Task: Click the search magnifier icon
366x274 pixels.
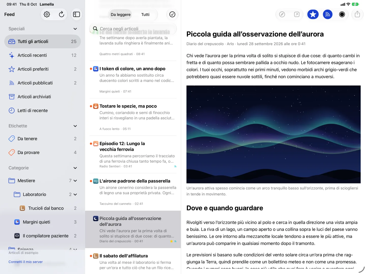Action: (95, 29)
